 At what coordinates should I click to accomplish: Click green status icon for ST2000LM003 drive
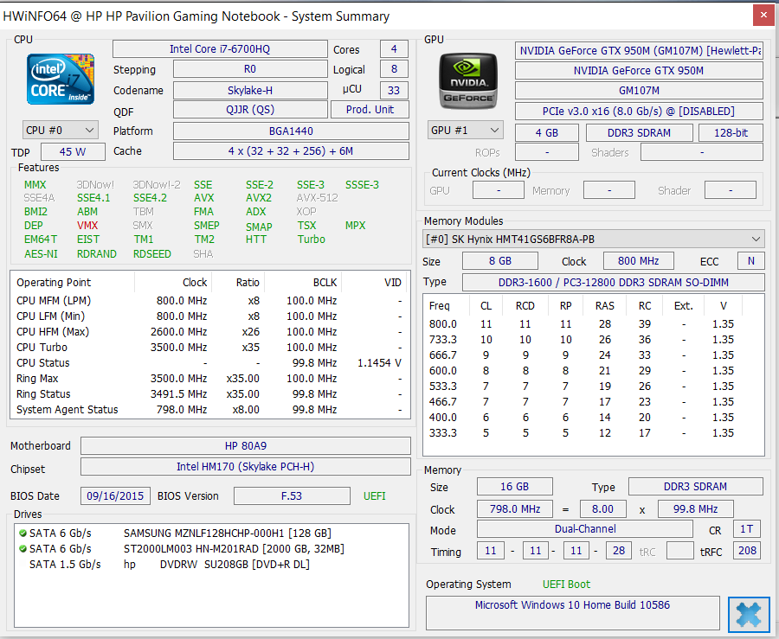(x=23, y=549)
